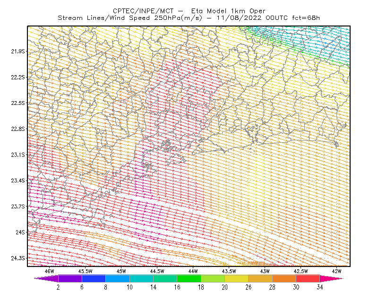
Task: Click the dark blue 6–8 legend segment
Action: [x=94, y=278]
